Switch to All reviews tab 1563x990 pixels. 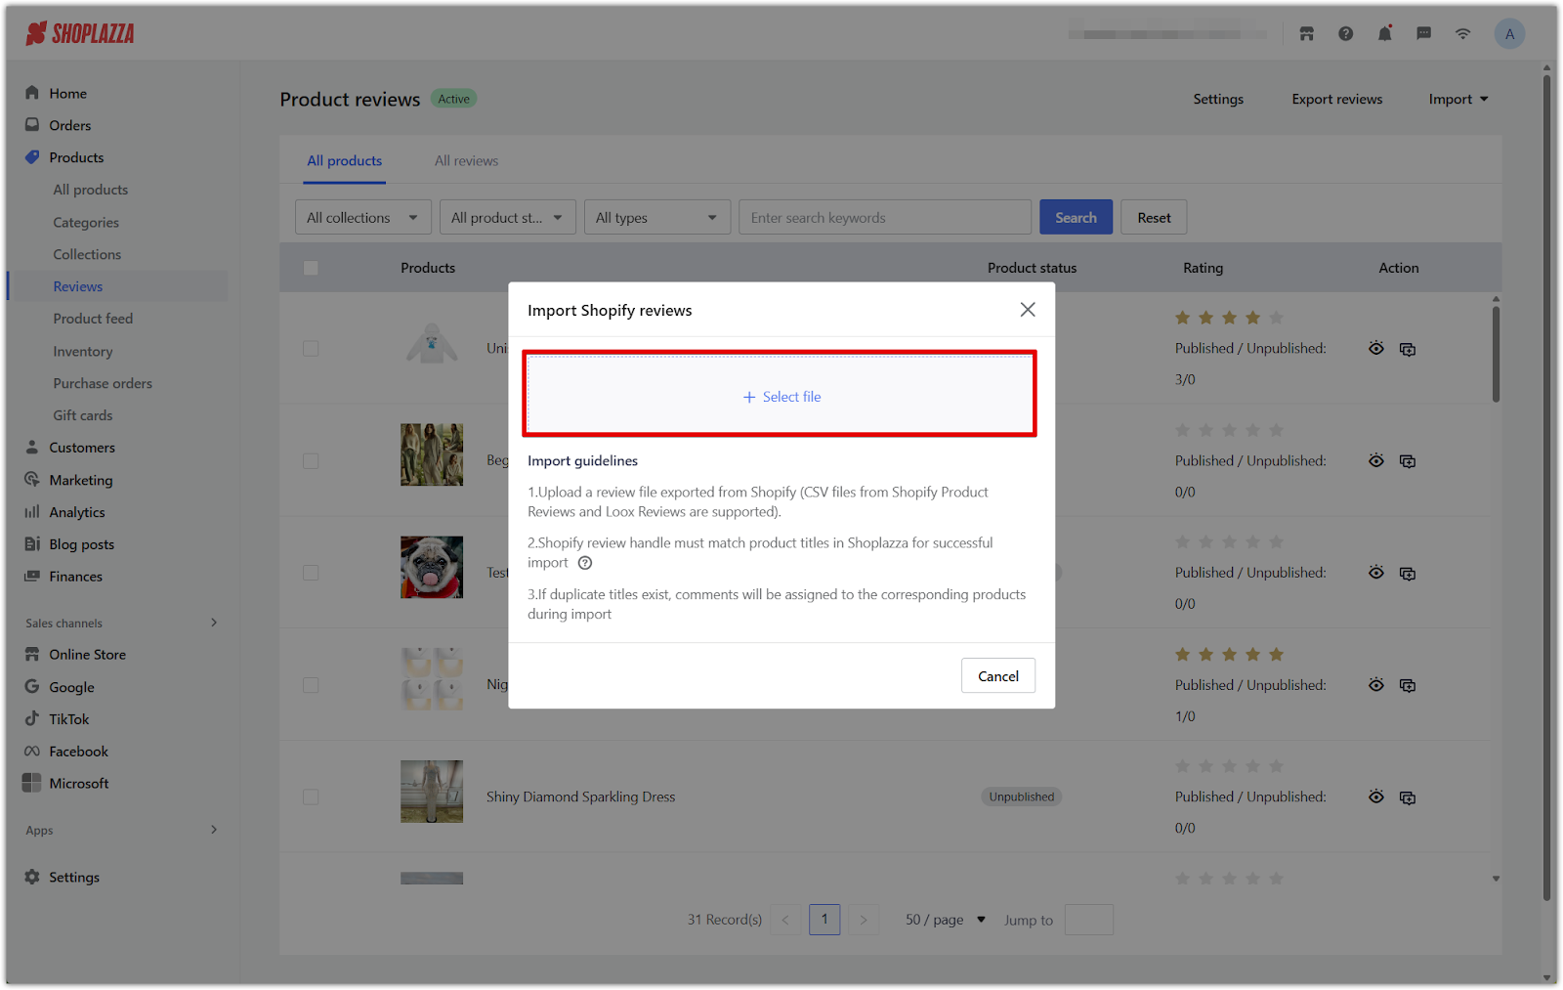(x=466, y=161)
